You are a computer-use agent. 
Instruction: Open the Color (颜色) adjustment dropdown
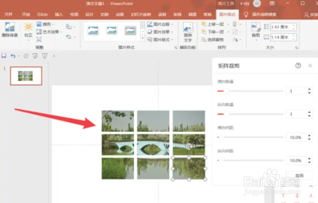click(x=46, y=24)
